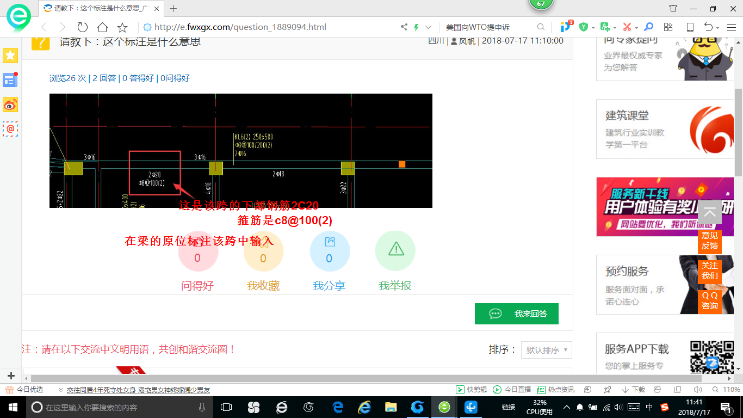Open the news feed sidebar icon
Viewport: 743px width, 418px height.
[x=10, y=80]
